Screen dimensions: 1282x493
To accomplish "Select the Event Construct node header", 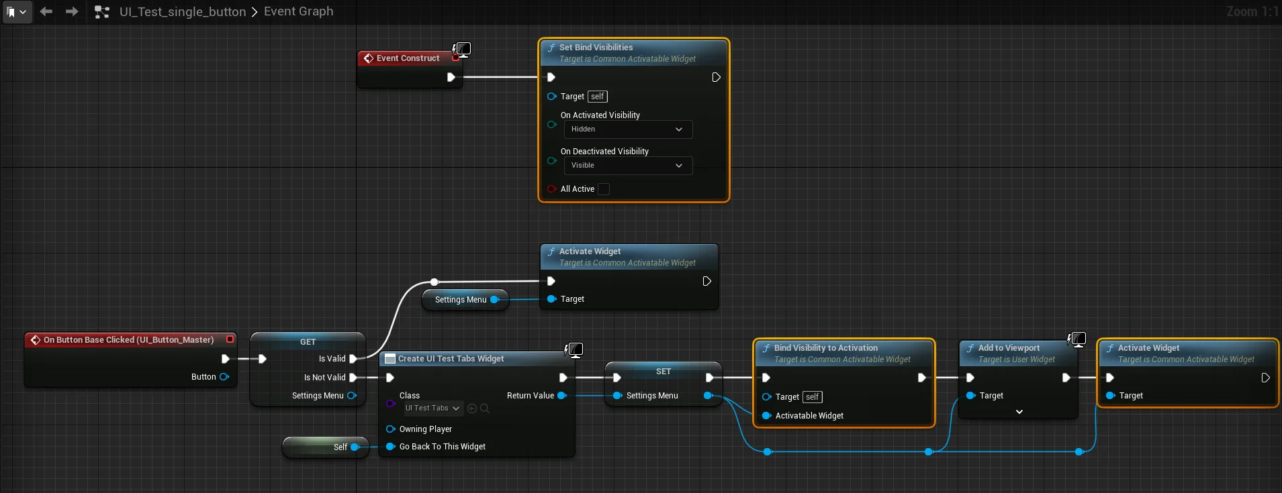I will pos(408,58).
